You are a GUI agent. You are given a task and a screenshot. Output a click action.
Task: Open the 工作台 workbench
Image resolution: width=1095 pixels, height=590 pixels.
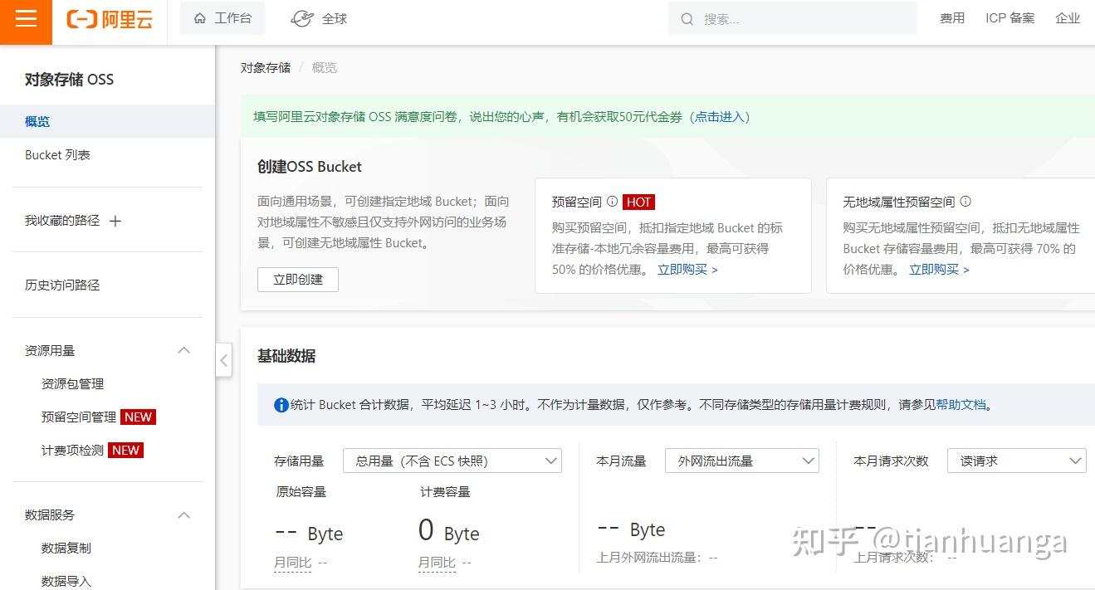click(x=222, y=17)
